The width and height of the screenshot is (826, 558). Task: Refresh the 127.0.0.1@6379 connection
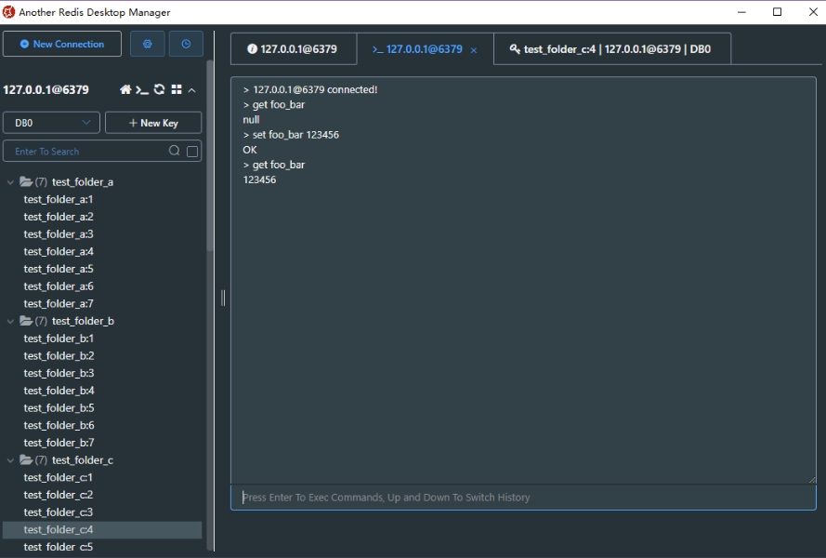click(x=159, y=89)
